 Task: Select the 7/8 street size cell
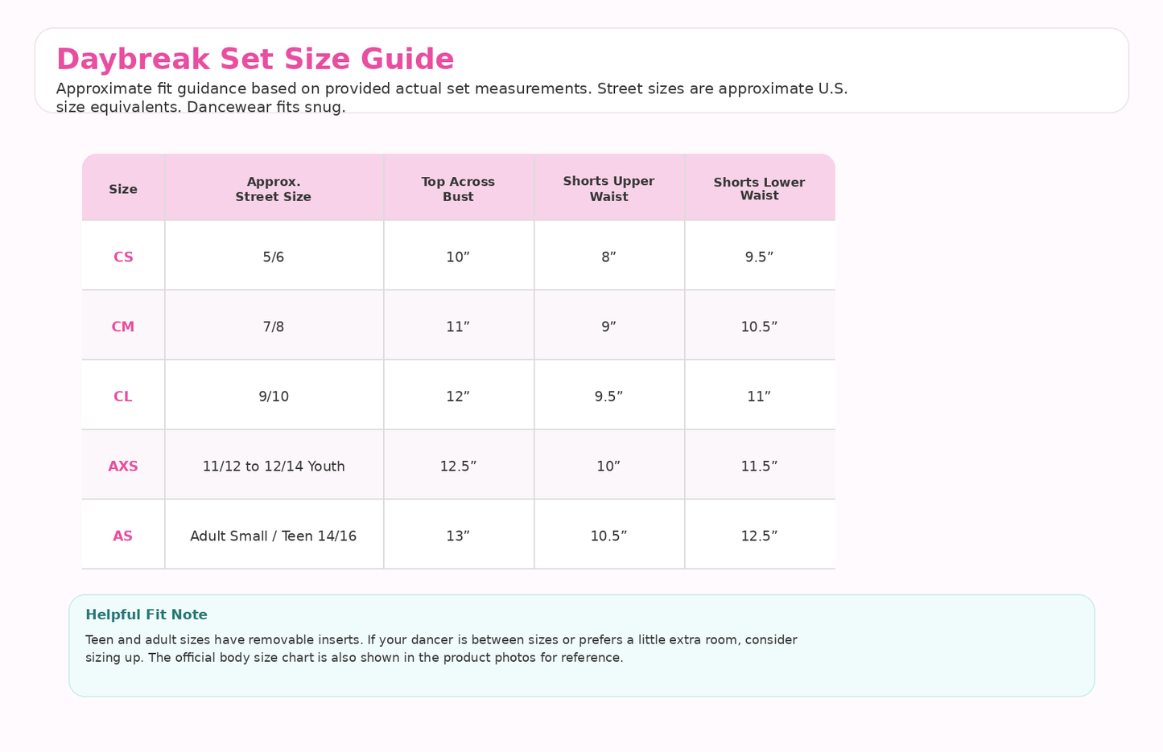(274, 327)
